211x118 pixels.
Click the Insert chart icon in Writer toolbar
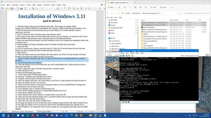[x=78, y=9]
